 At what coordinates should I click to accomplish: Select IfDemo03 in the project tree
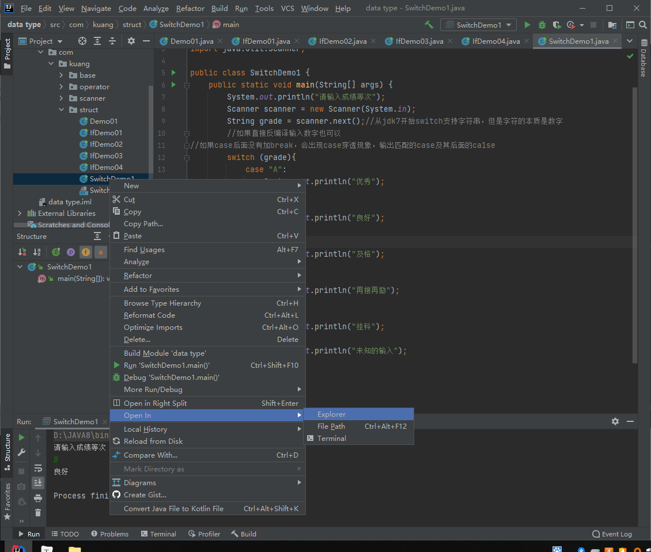pos(106,155)
